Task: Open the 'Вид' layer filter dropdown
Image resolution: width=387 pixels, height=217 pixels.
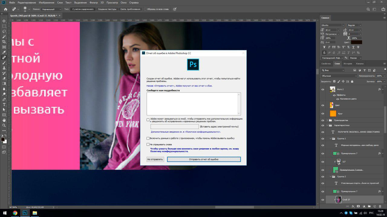Action: tap(333, 70)
